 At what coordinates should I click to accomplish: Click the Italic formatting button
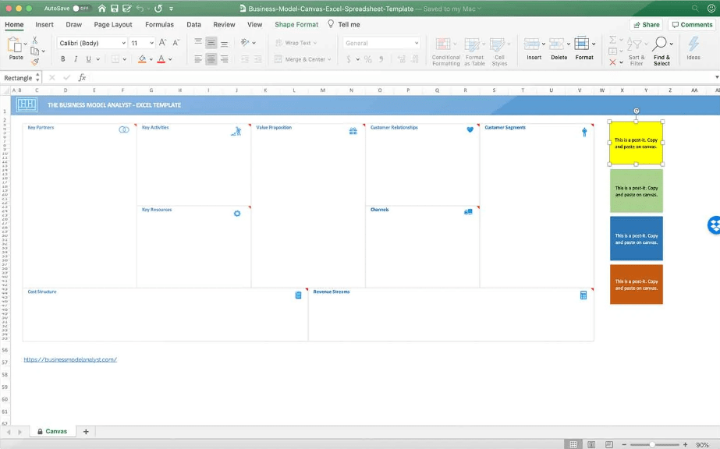[76, 59]
